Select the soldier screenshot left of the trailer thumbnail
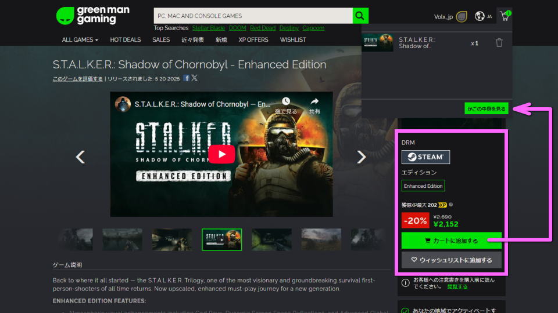Image resolution: width=558 pixels, height=313 pixels. pos(172,239)
